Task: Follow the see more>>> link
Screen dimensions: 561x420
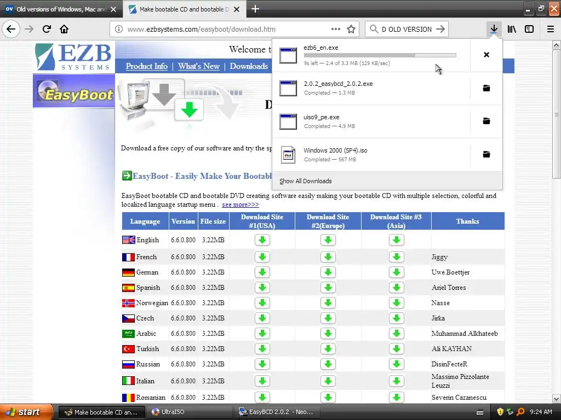Action: point(241,205)
